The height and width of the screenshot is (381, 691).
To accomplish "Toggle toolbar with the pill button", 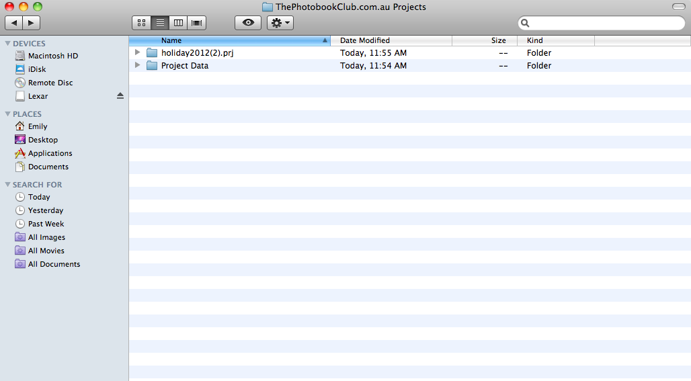I will (x=679, y=7).
